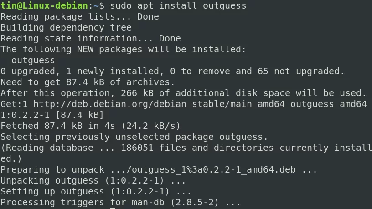Click the 'The following NEW packages' line
Screen dimensions: 372x209
pos(123,49)
